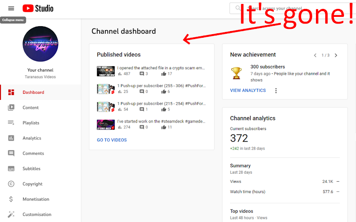Open Content from sidebar icon
This screenshot has height=222, width=356.
click(11, 107)
